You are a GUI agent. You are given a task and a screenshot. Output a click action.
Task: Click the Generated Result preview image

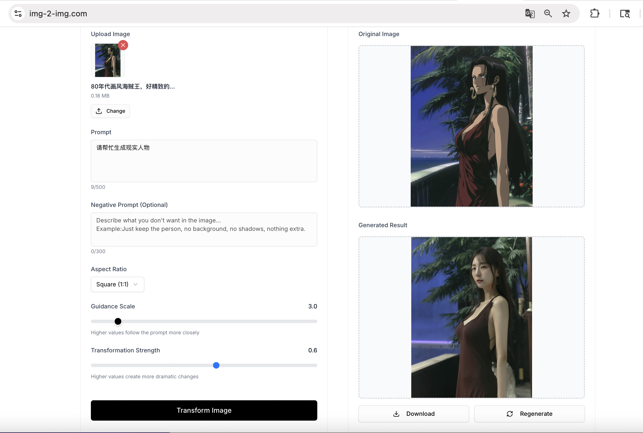pyautogui.click(x=472, y=317)
